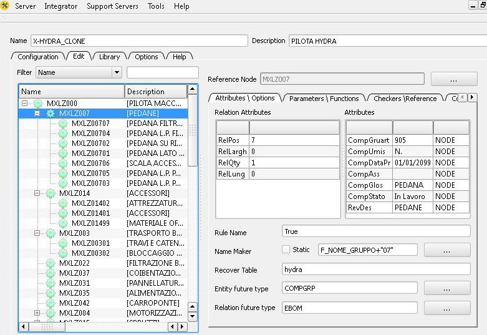This screenshot has height=335, width=487.
Task: Click the gear icon beside MXLZ007 node
Action: pos(50,114)
